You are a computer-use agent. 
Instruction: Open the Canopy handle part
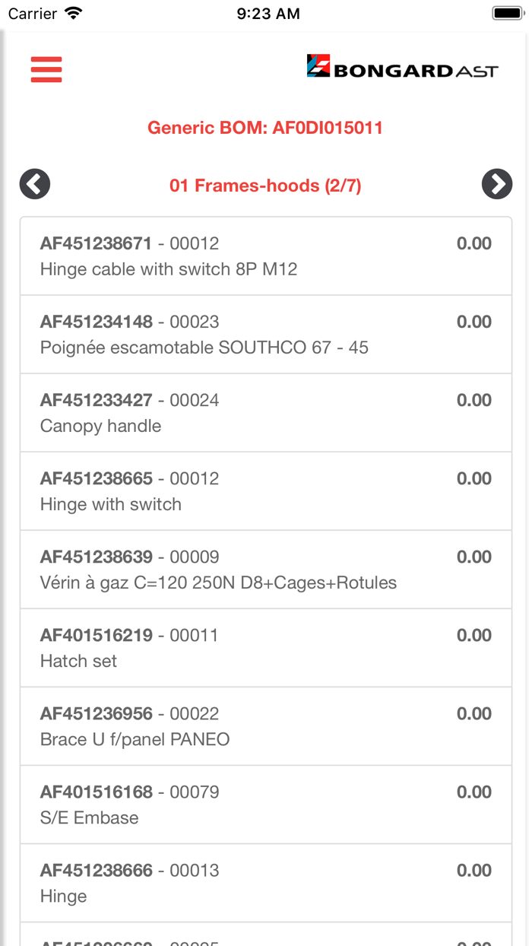[265, 413]
